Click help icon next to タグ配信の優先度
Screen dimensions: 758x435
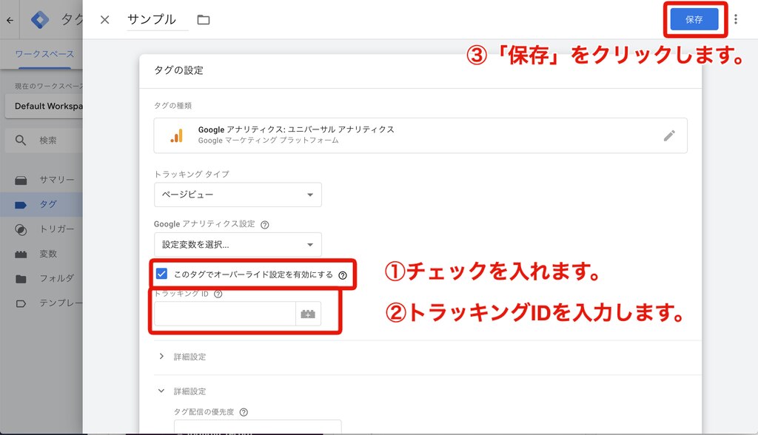244,412
